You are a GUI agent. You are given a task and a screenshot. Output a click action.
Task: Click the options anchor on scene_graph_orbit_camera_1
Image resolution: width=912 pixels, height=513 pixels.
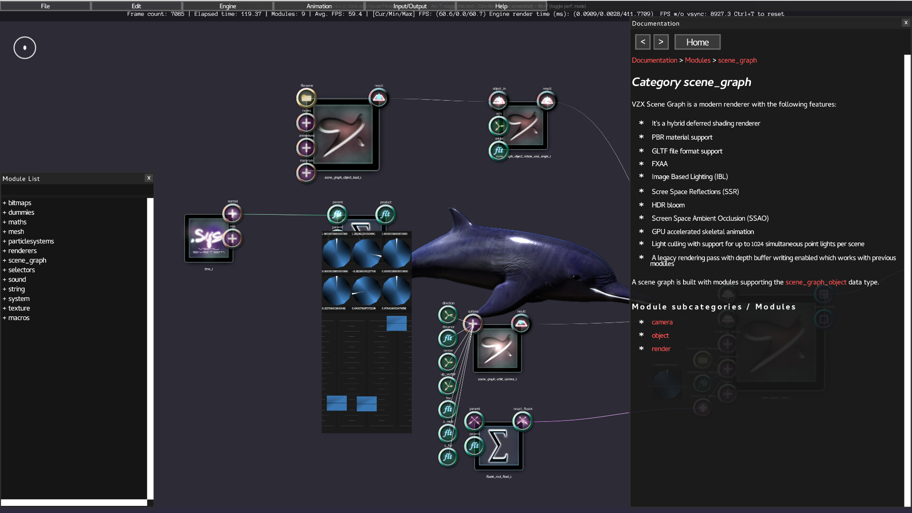473,323
